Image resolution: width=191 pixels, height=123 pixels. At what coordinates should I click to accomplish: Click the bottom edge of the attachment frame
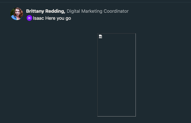coord(117,116)
